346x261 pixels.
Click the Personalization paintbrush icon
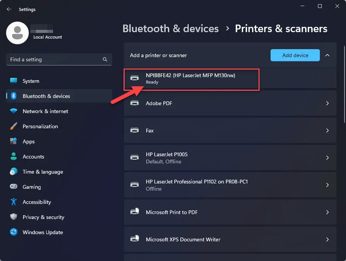click(x=14, y=126)
